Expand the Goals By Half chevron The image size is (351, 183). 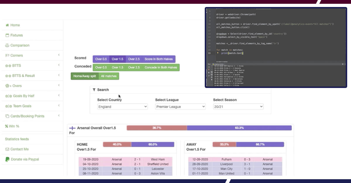[59, 95]
